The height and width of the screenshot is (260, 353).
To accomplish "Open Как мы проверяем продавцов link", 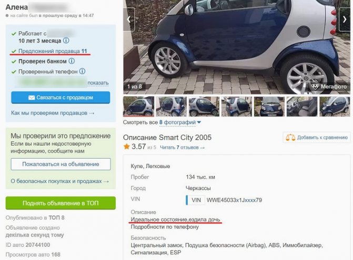I will (53, 113).
